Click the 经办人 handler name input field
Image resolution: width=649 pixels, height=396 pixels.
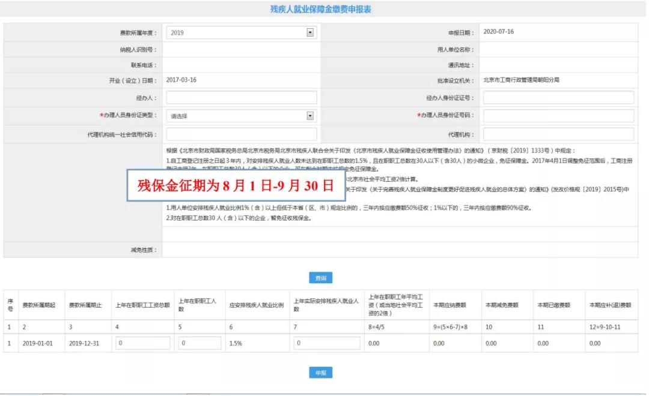pyautogui.click(x=240, y=97)
